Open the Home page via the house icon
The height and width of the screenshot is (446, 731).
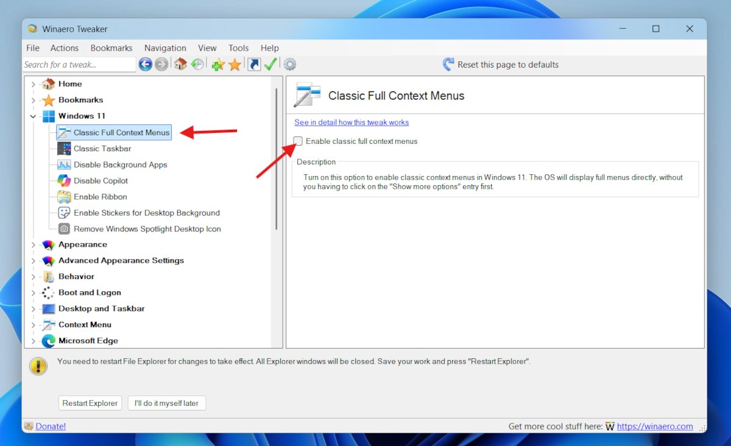pyautogui.click(x=180, y=64)
